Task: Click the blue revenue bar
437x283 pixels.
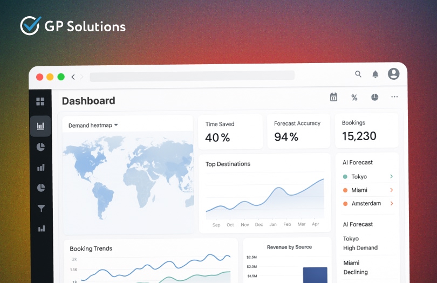Action: click(315, 275)
